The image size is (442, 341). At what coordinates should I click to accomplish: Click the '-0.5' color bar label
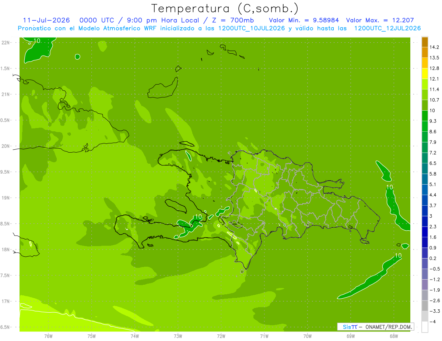tap(435, 269)
